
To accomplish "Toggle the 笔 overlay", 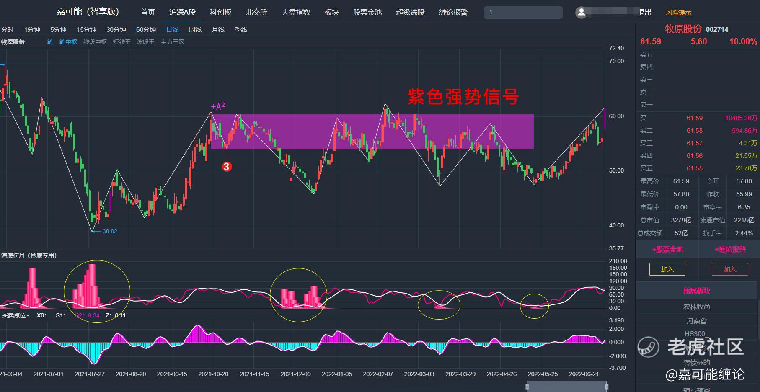I will (x=50, y=42).
